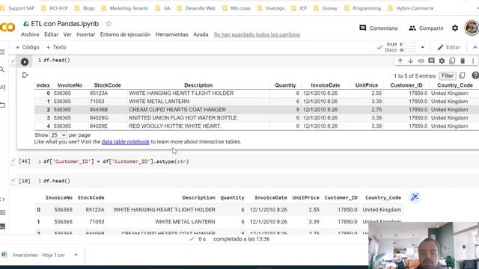Open Colab home logo
Viewport: 479px width, 269px height.
point(7,28)
